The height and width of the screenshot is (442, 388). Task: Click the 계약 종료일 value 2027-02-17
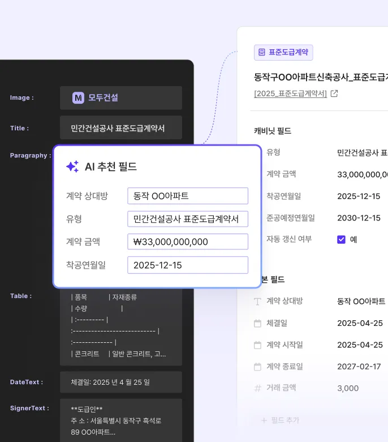click(x=359, y=367)
